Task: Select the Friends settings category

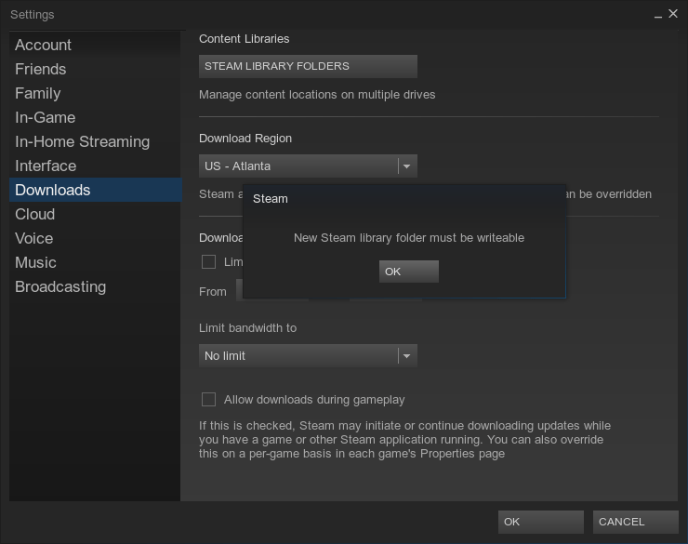Action: tap(95, 69)
